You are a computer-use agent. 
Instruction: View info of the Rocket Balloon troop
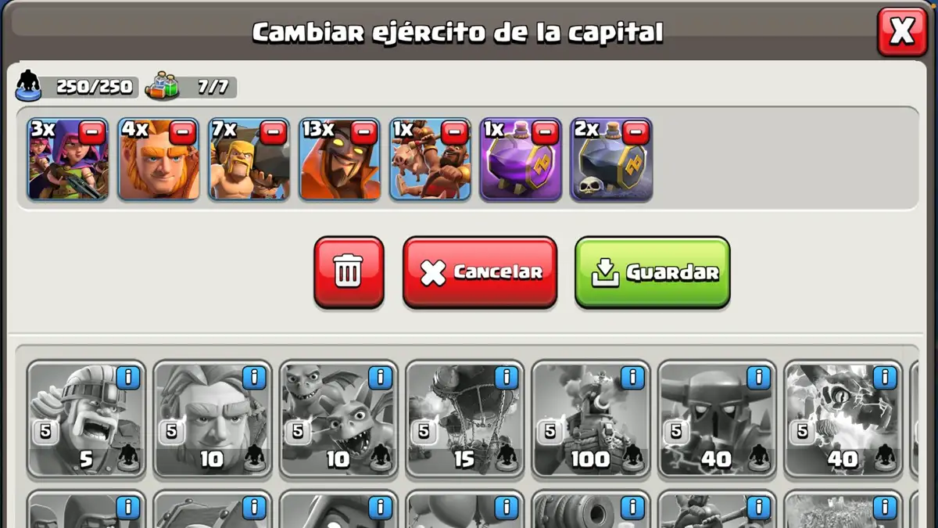pyautogui.click(x=507, y=378)
